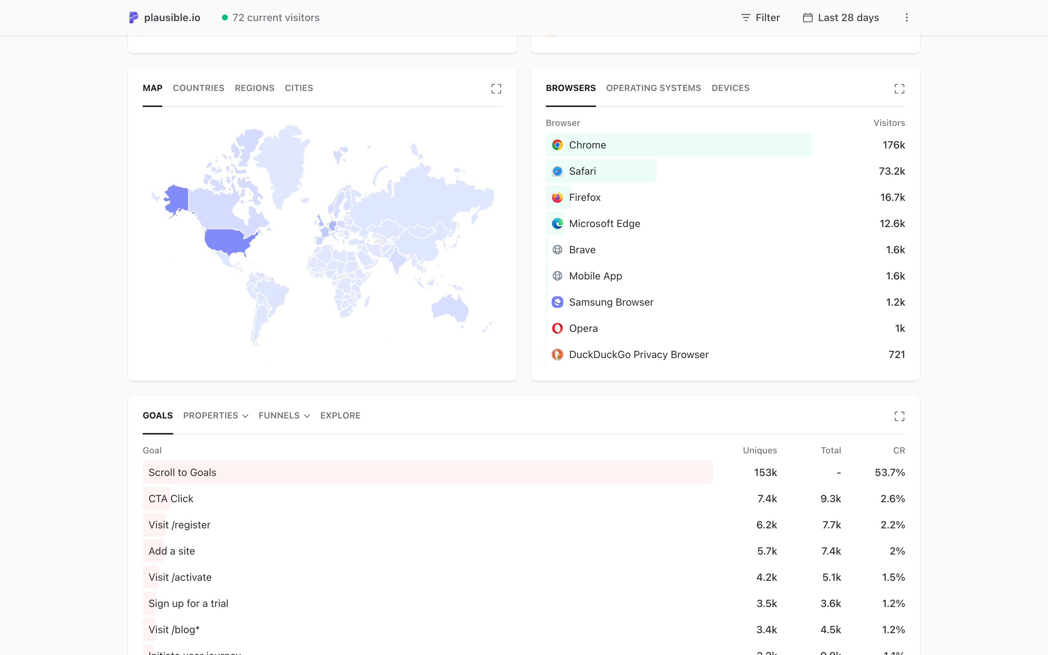Click the Mobile App globe icon
The image size is (1048, 655).
tap(557, 276)
